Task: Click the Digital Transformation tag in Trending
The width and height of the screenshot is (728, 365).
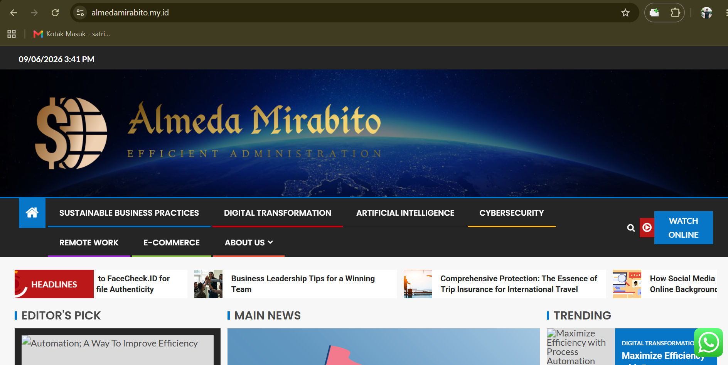Action: tap(658, 343)
